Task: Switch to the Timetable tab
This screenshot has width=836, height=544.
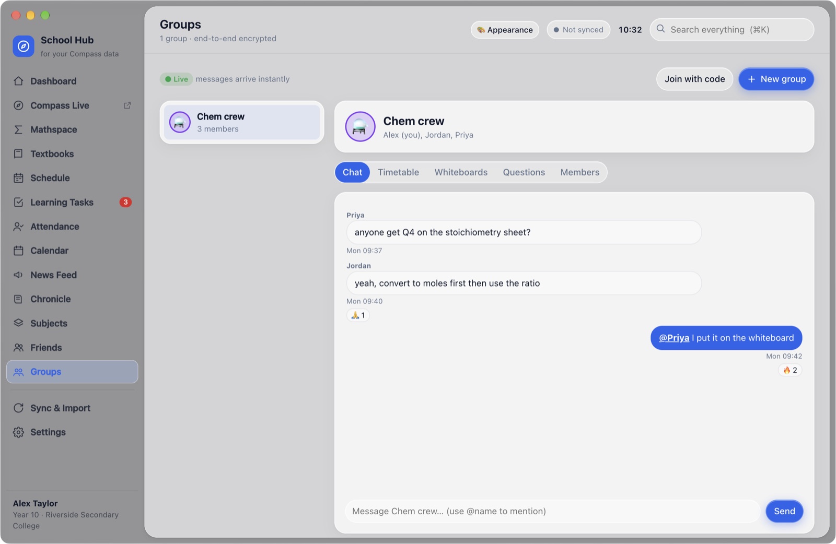Action: click(398, 172)
